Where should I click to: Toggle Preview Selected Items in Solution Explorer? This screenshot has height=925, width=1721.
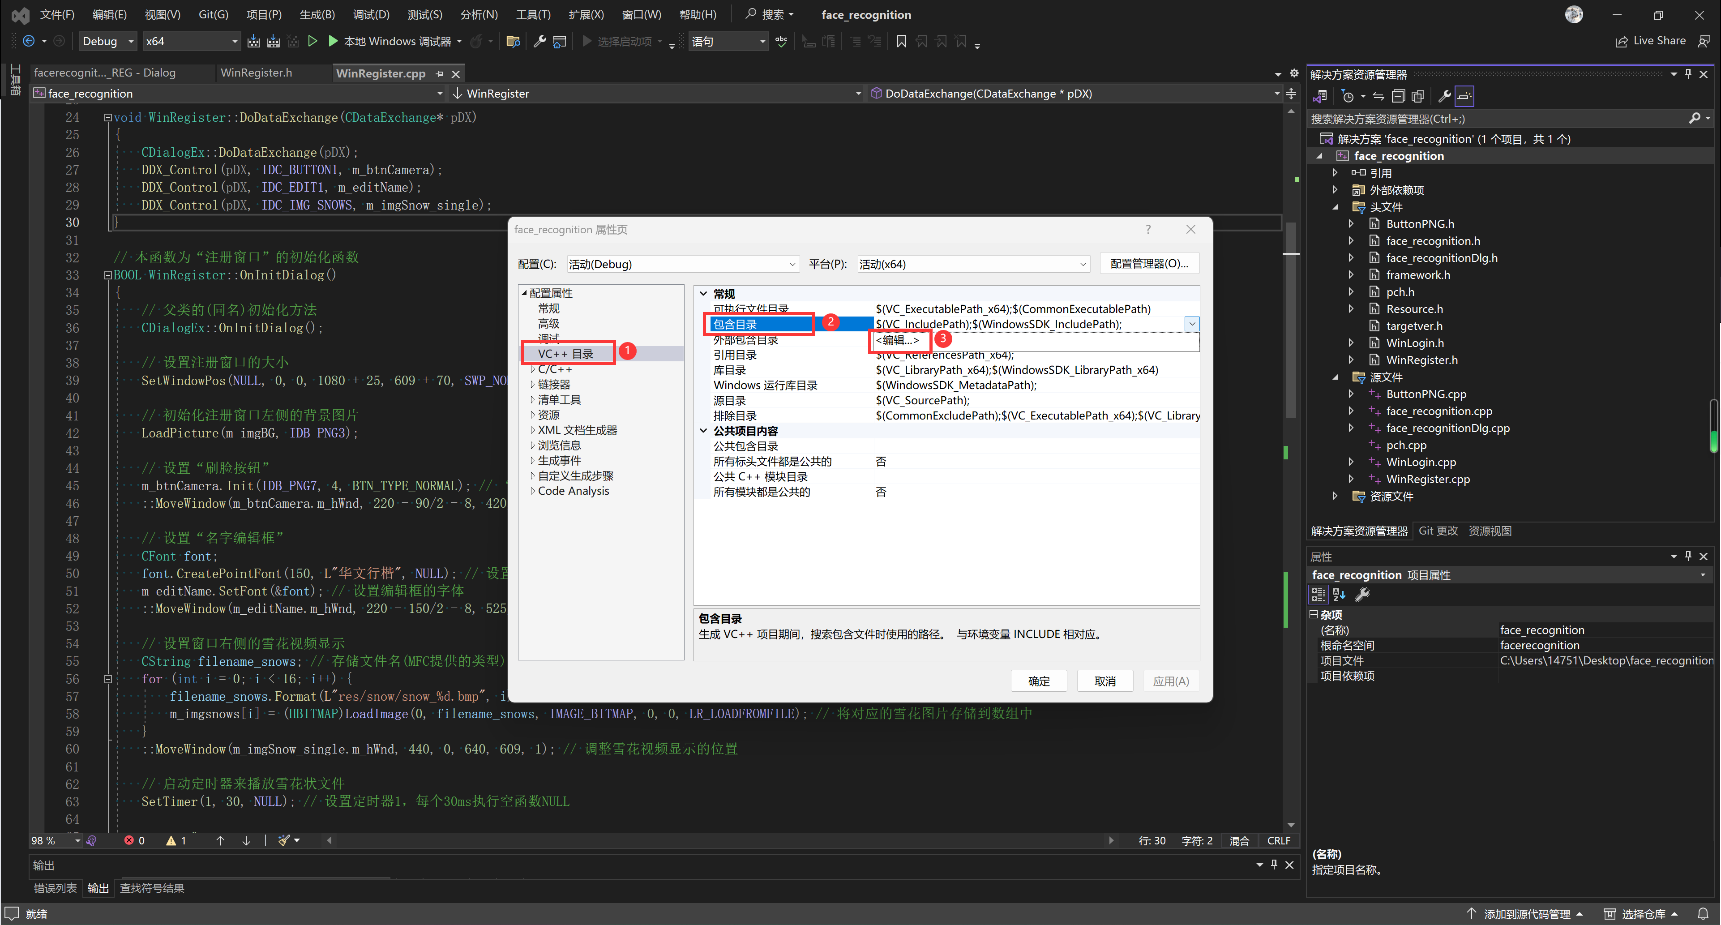point(1464,96)
